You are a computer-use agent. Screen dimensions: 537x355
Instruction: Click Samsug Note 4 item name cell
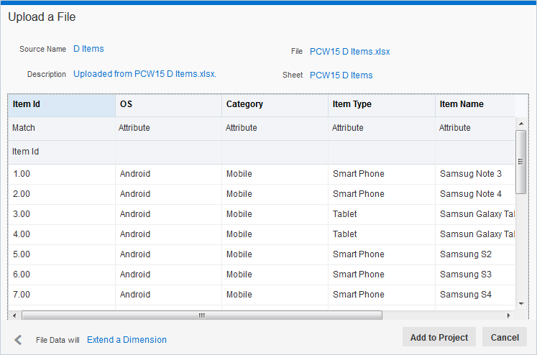pyautogui.click(x=475, y=194)
